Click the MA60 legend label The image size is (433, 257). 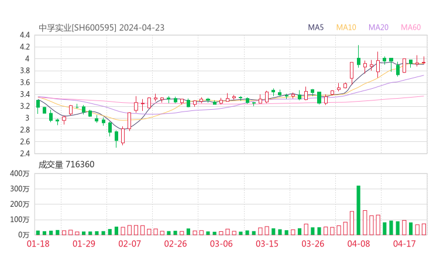click(x=411, y=27)
